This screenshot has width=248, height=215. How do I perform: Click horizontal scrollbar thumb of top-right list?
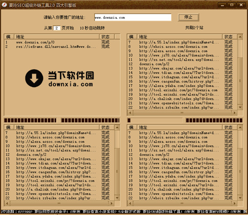click(182, 113)
